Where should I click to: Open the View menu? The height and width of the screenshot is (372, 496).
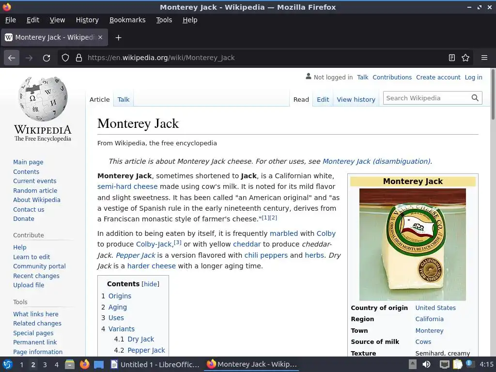57,20
